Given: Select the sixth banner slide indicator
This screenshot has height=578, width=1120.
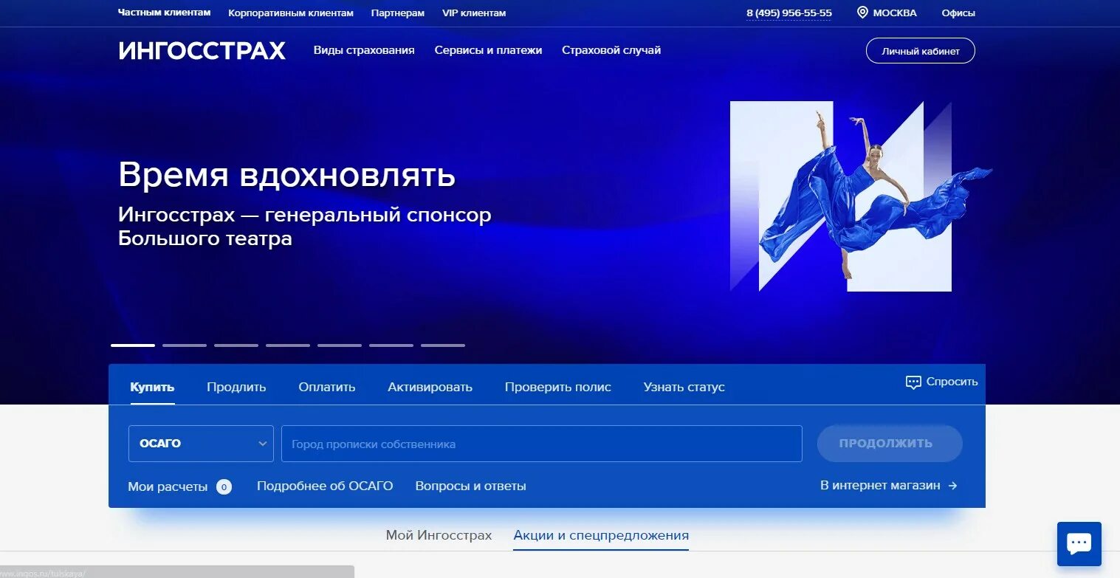Looking at the screenshot, I should tap(391, 345).
